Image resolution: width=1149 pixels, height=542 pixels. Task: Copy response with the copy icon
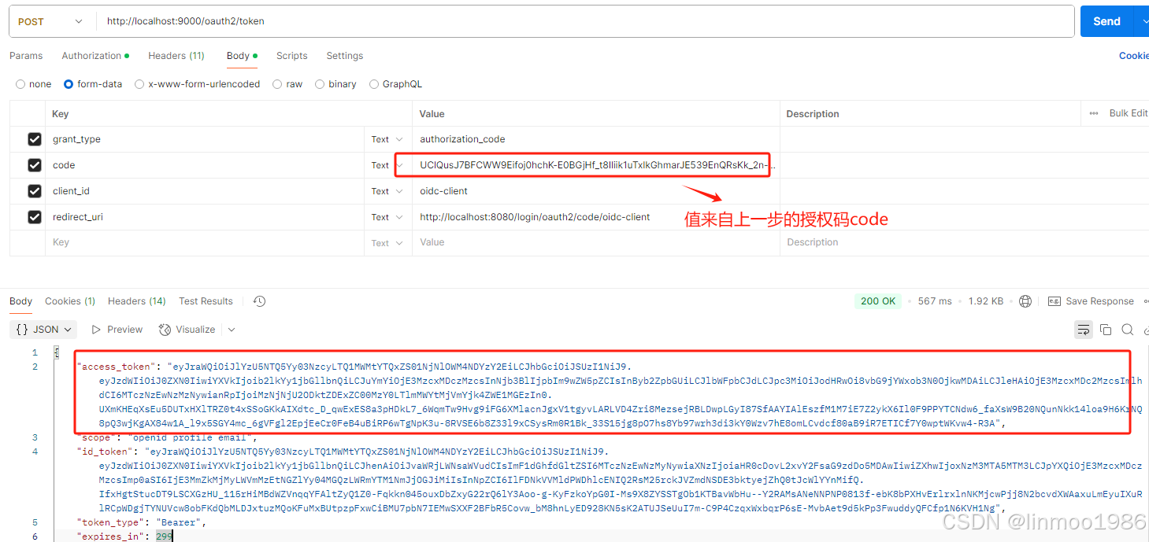click(x=1106, y=330)
